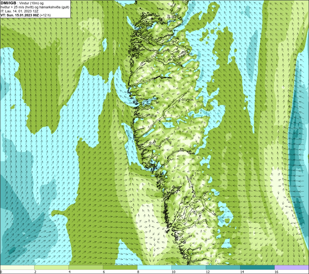Click the "10" scale label
Viewport: 309px width, 274px height.
coord(173,272)
